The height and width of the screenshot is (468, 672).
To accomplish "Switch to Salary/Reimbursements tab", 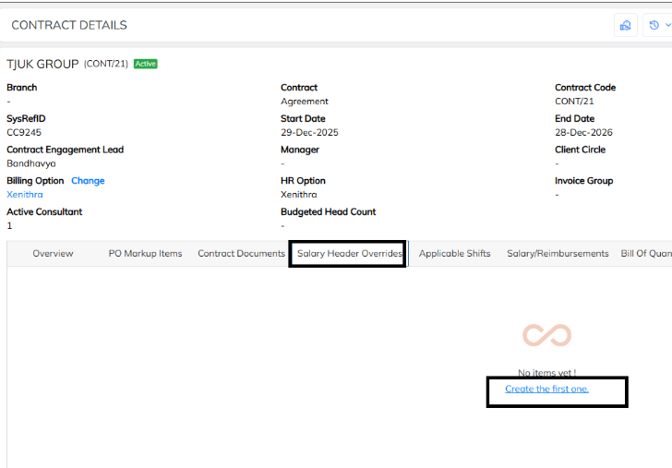I will coord(558,253).
